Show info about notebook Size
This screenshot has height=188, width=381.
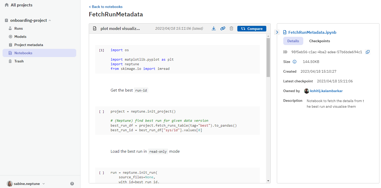[295, 62]
